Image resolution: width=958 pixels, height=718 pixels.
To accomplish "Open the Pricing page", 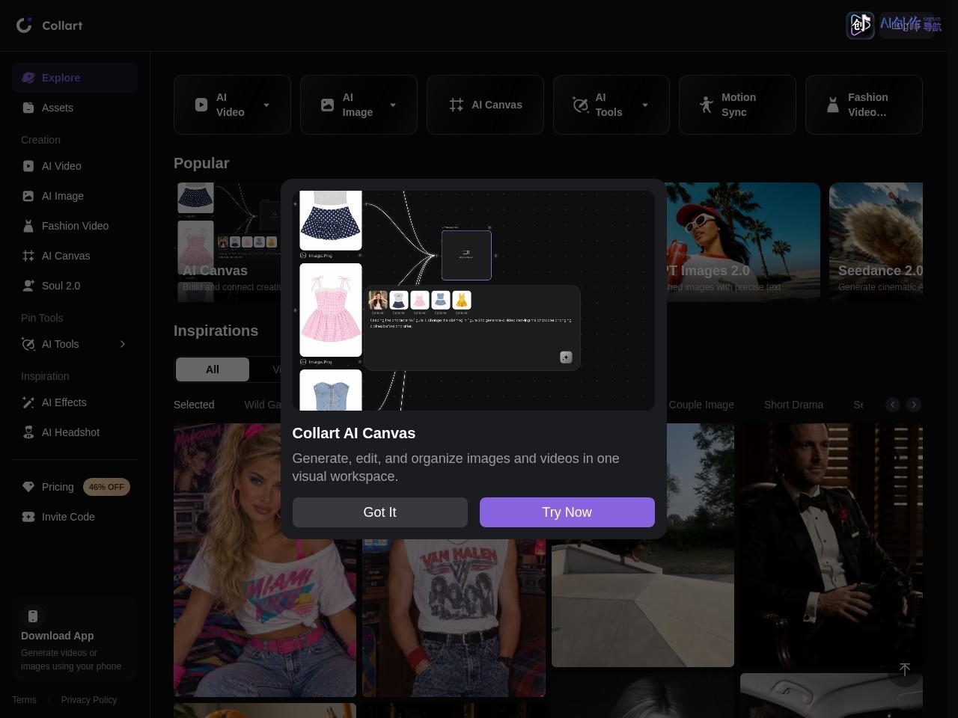I will (58, 487).
